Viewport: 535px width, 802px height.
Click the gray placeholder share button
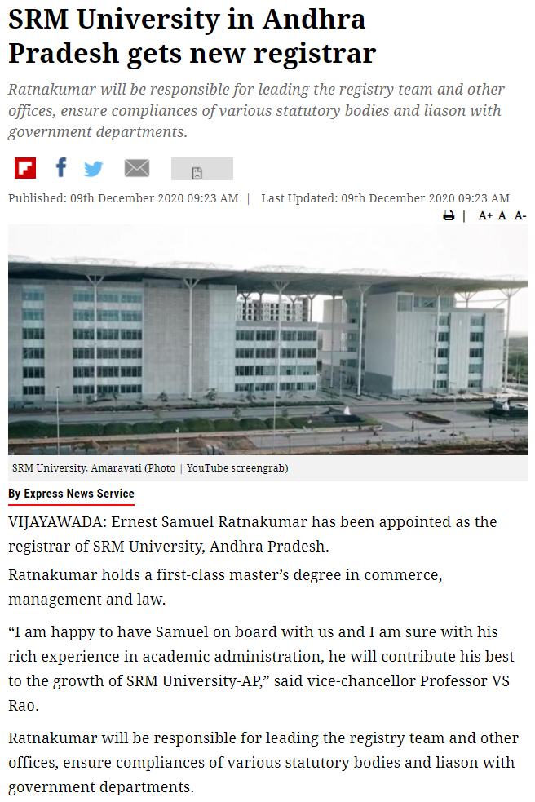(x=201, y=169)
